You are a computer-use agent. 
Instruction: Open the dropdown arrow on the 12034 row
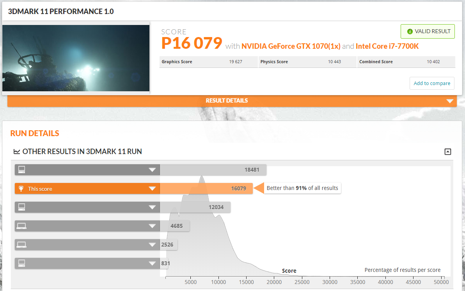152,208
